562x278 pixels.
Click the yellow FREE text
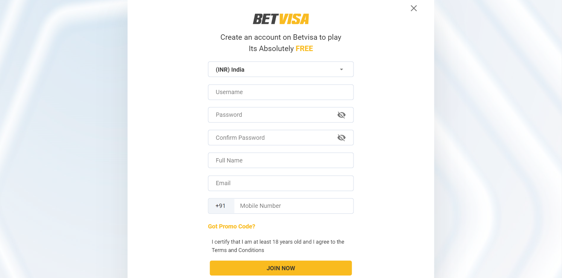pyautogui.click(x=304, y=49)
